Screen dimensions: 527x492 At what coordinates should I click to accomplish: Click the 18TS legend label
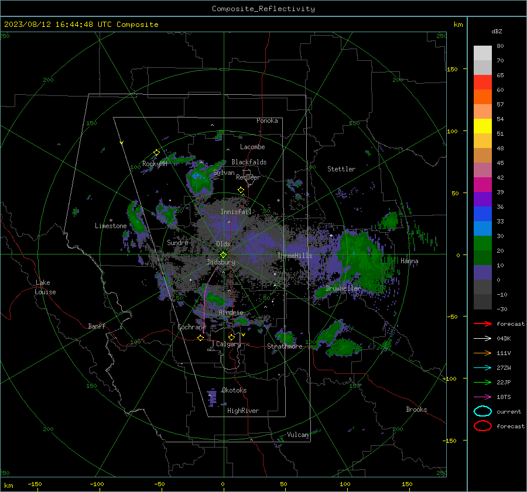click(504, 397)
